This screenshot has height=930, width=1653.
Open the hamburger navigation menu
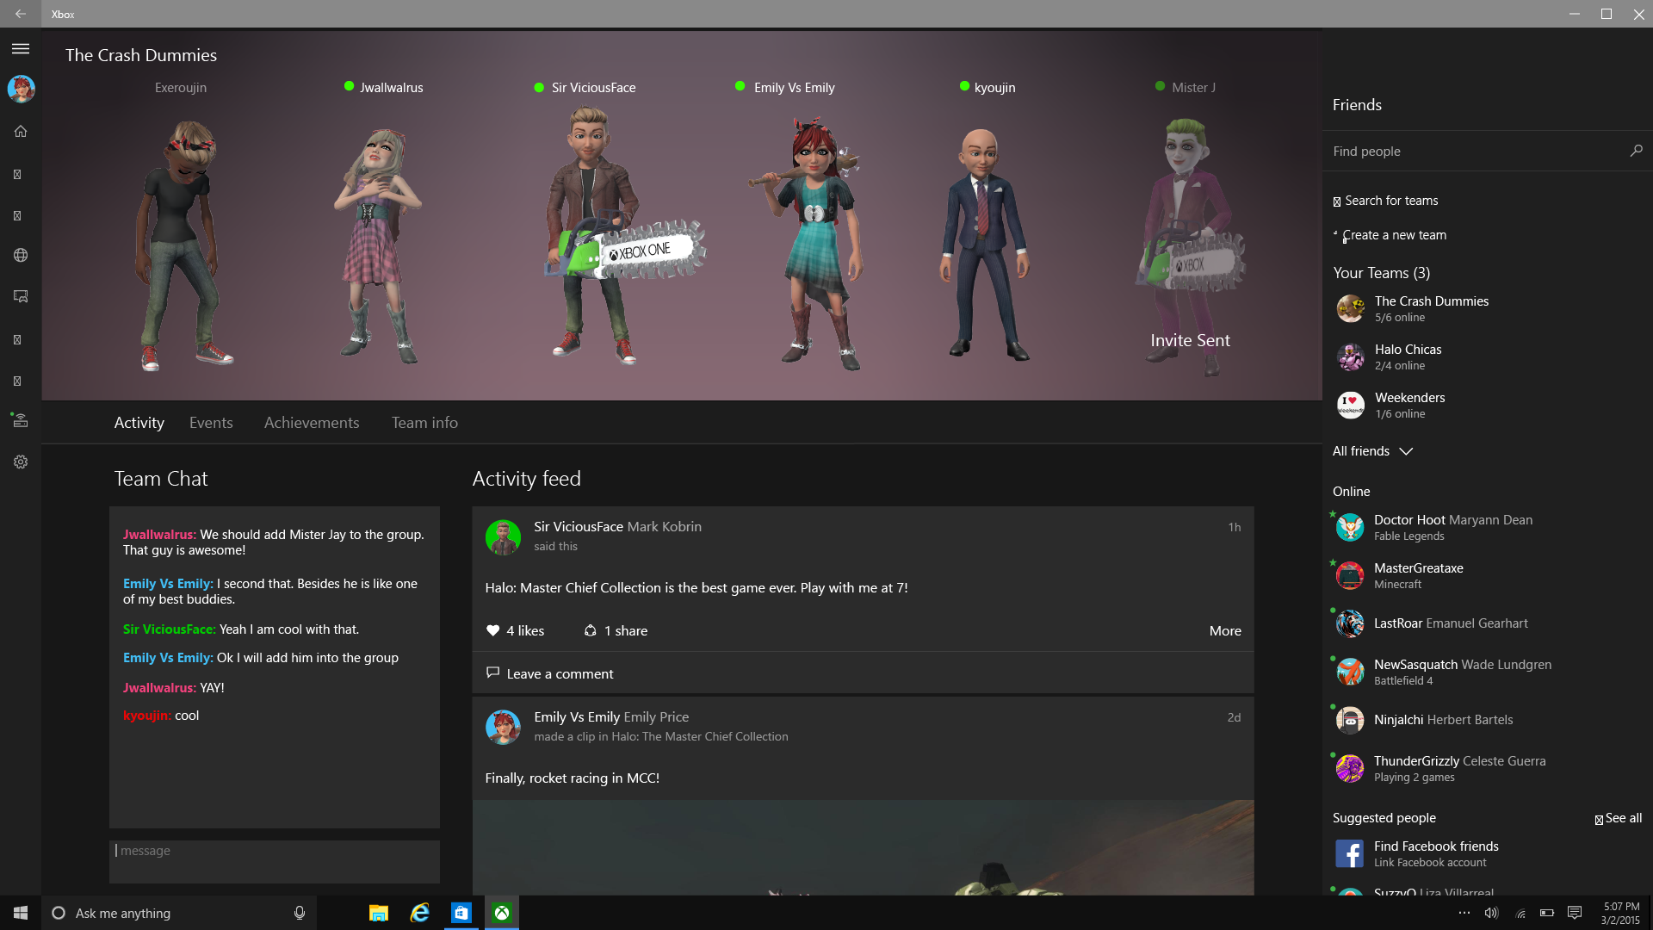21,49
